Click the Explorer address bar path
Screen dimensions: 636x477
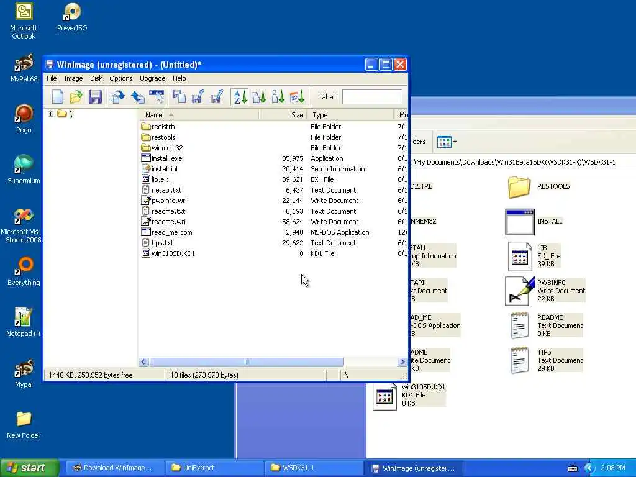click(x=522, y=162)
